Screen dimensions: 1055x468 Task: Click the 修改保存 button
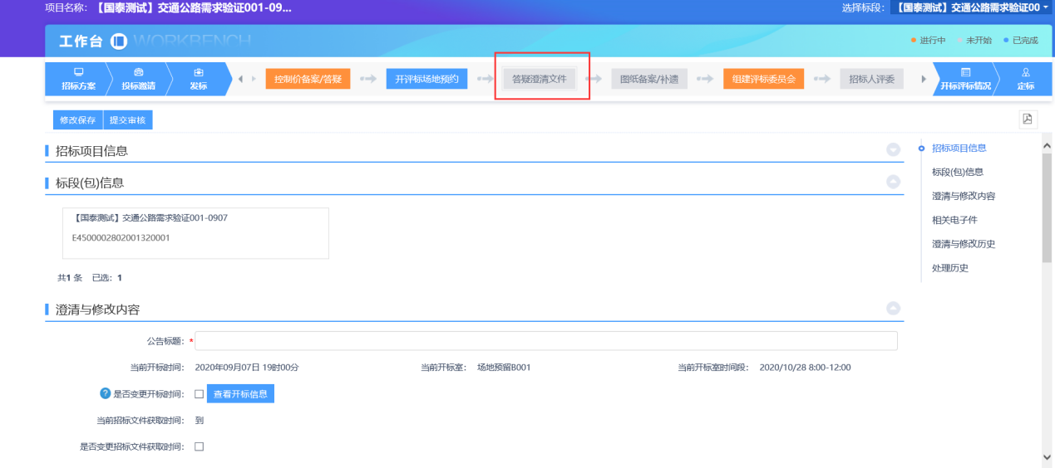78,120
